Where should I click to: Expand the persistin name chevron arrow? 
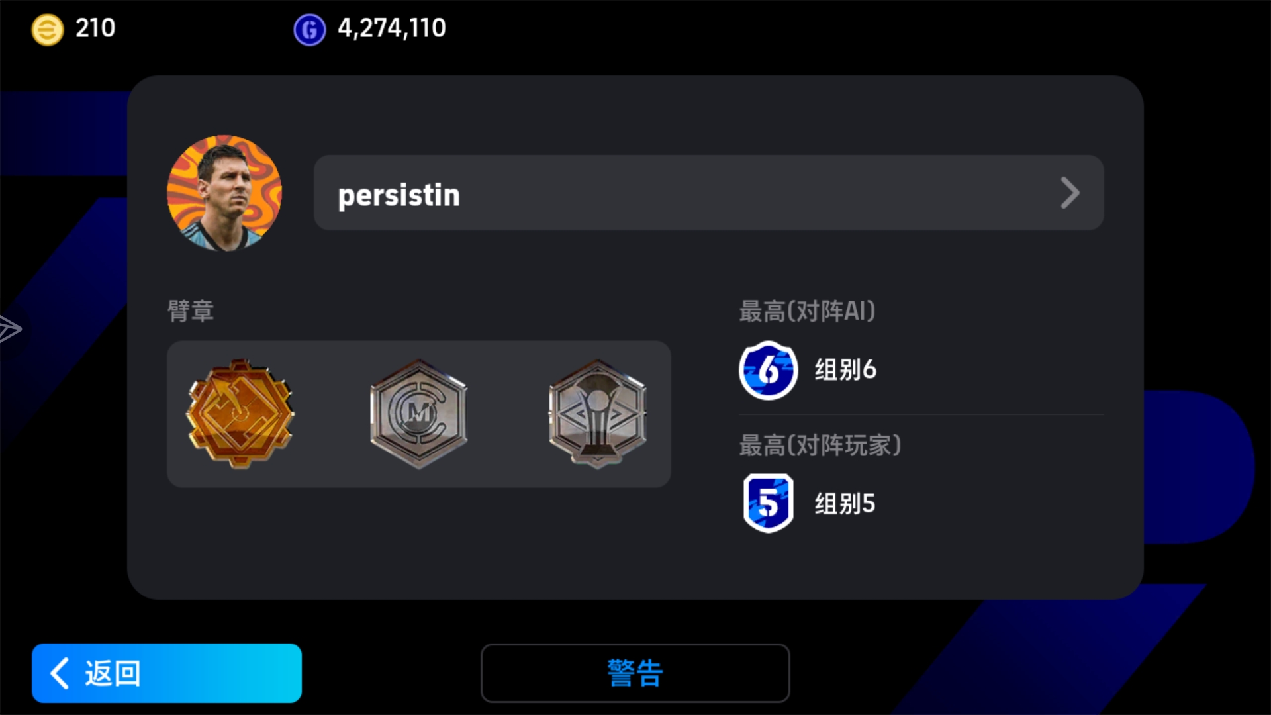[x=1070, y=193]
